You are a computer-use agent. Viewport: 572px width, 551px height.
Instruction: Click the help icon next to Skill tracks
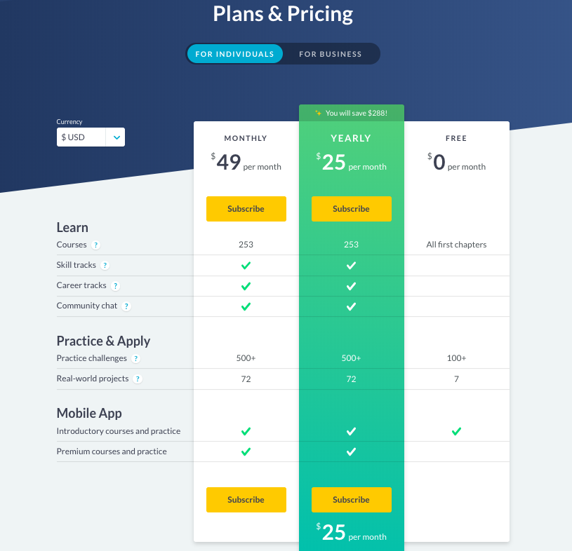pyautogui.click(x=105, y=266)
